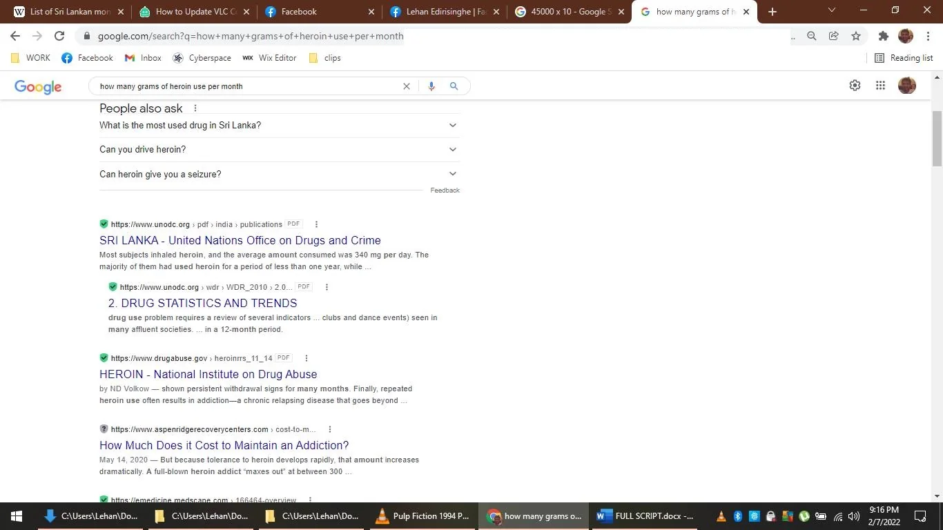Screen dimensions: 943x530
Task: Open the options menu for the drugabuse.gov result
Action: pos(307,358)
